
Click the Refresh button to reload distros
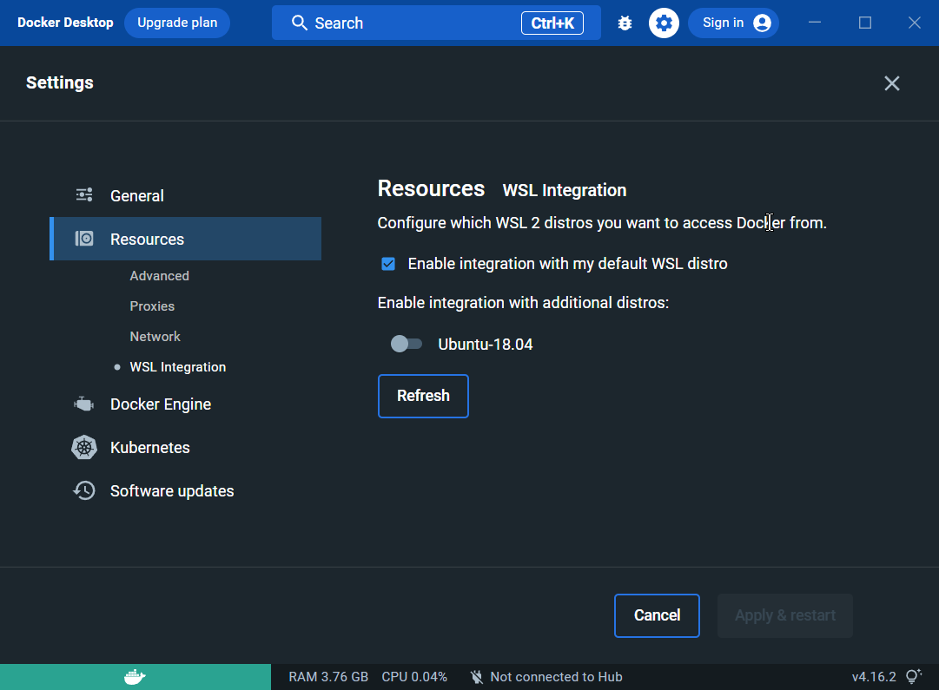423,396
